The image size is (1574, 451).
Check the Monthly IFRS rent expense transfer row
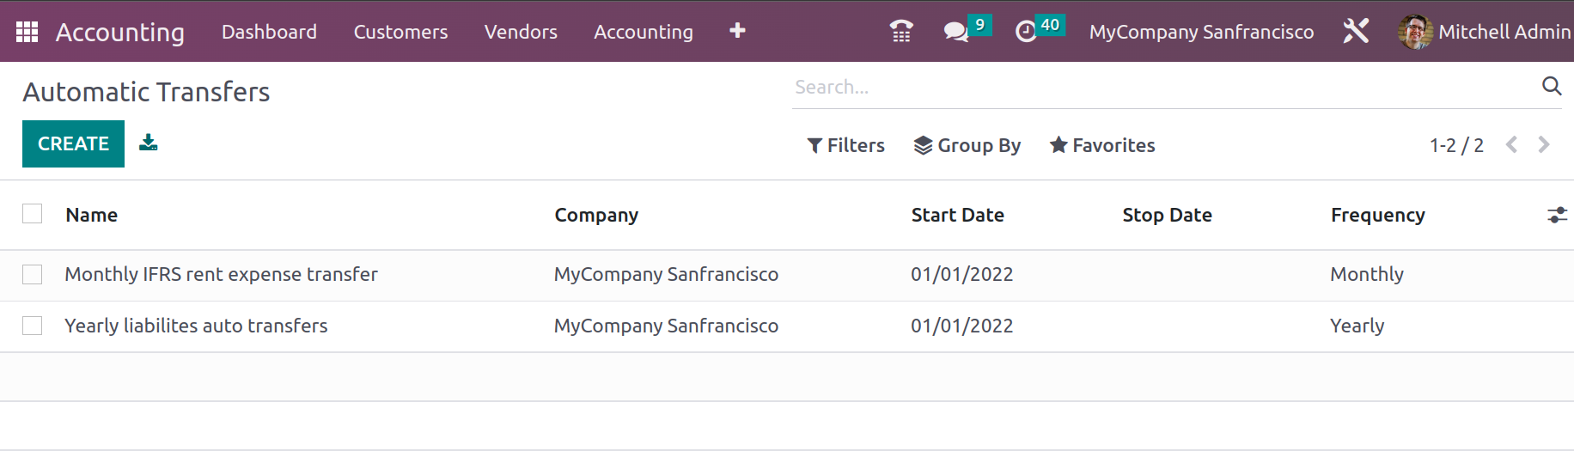33,274
